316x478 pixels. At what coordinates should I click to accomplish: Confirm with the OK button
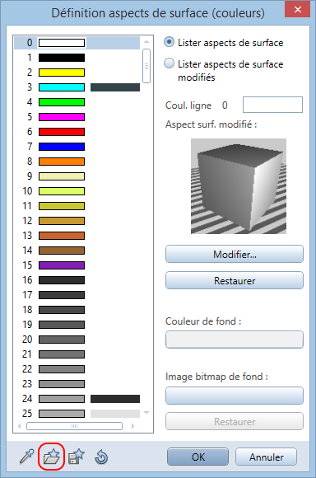(x=197, y=457)
